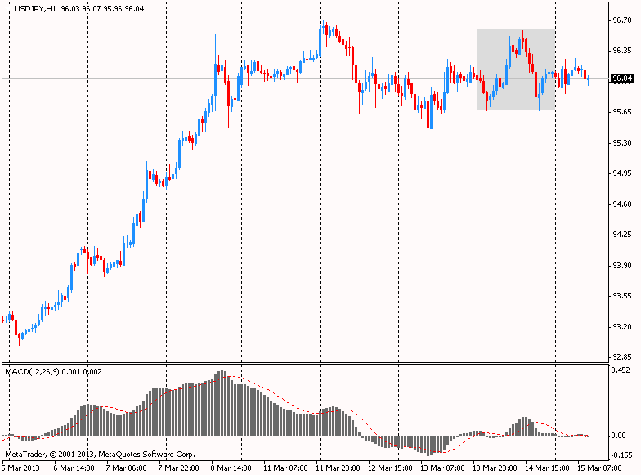Screen dimensions: 641x475
Task: Click the MetaTrader copyright text
Action: pos(100,455)
